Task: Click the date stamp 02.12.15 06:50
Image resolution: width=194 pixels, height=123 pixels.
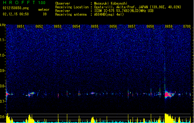Action: pyautogui.click(x=16, y=14)
